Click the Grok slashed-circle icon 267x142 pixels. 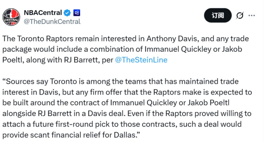(240, 16)
